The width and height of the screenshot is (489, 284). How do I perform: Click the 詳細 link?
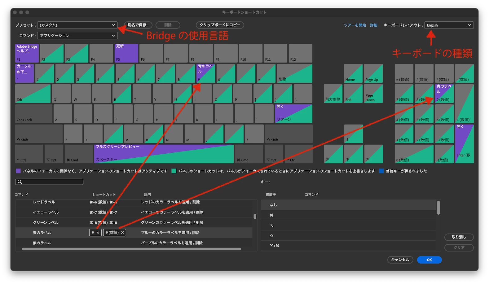(374, 25)
